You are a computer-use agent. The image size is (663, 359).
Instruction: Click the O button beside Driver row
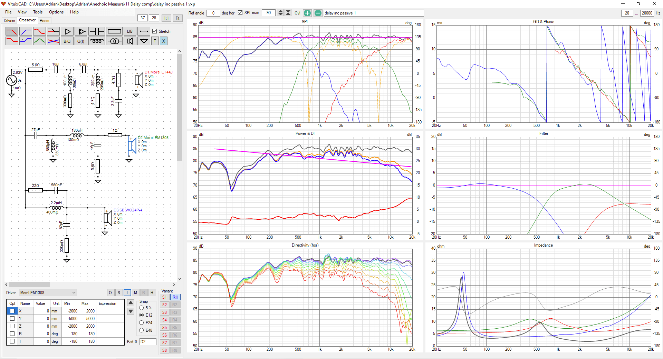[x=110, y=293]
